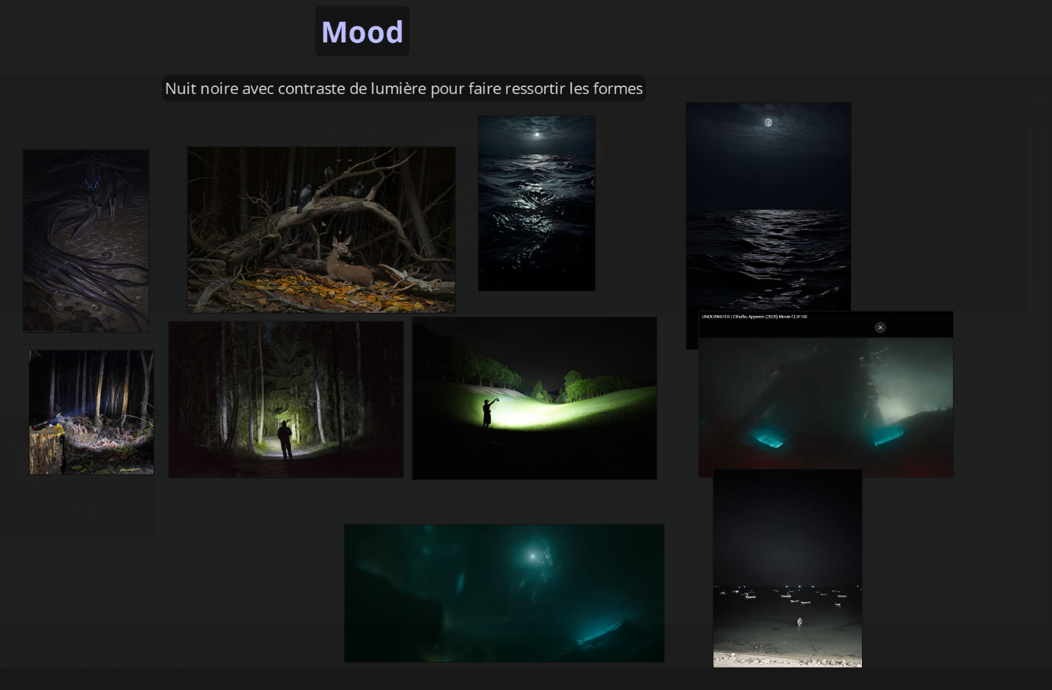Screen dimensions: 1052x690
Task: Select the headlamp silhouette on hillside photo
Action: [x=535, y=398]
